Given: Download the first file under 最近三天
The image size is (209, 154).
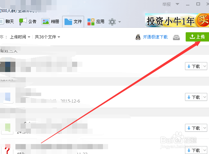Looking at the screenshot, I should tap(194, 66).
